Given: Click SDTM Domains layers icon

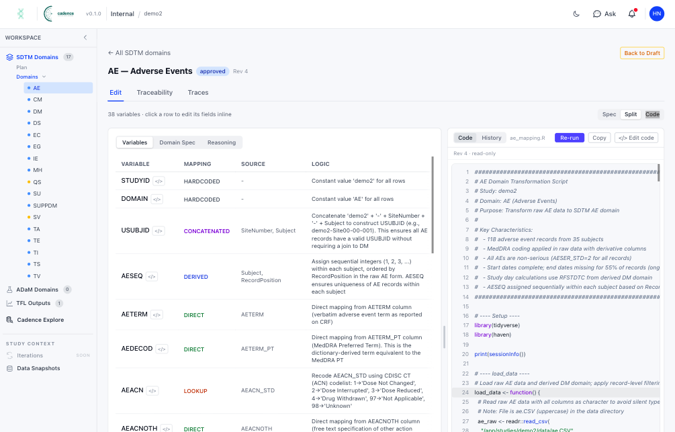Looking at the screenshot, I should coord(9,57).
